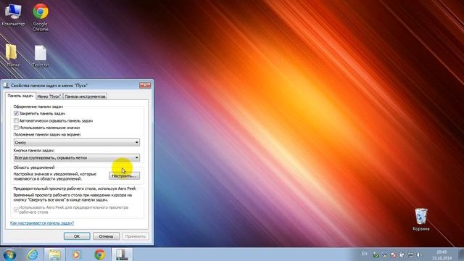Screen dimensions: 464x261
Task: Open the Action Center flag tray icon
Action: (393, 254)
